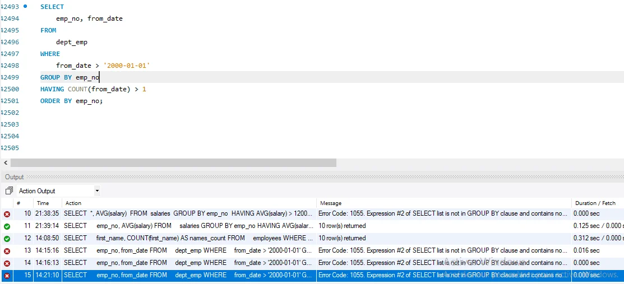Click the red error icon on row 10
This screenshot has width=624, height=284.
pos(7,214)
